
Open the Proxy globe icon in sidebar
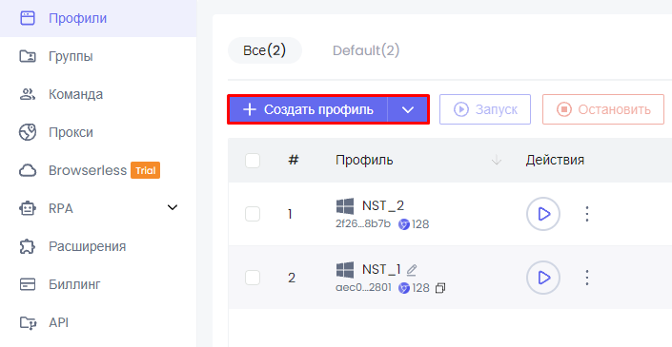pos(28,132)
